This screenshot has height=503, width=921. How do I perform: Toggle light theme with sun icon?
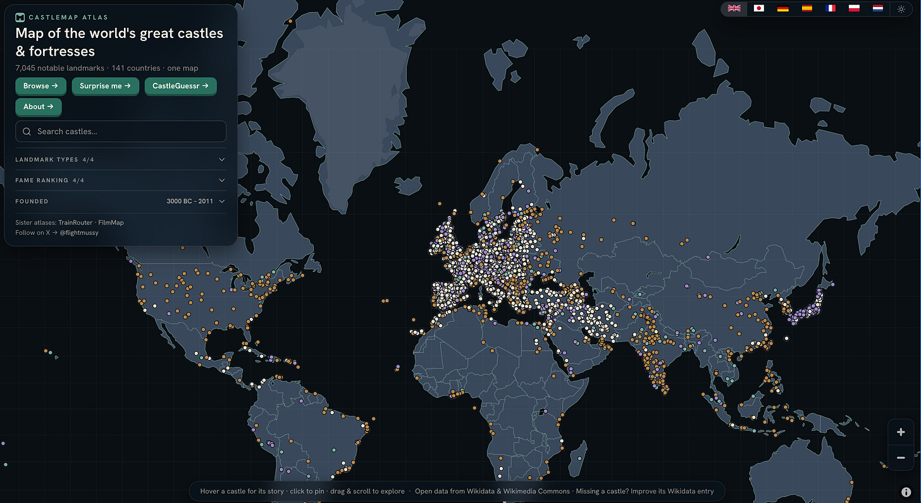[x=901, y=9]
